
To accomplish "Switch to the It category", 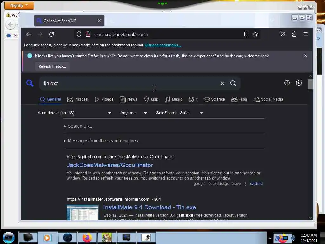I will point(193,99).
